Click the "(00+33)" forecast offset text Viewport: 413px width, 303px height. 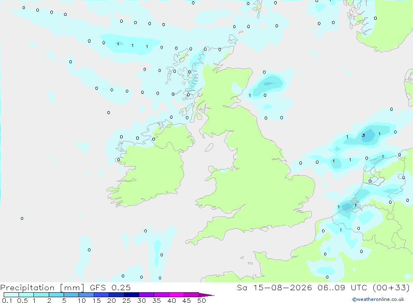point(392,287)
